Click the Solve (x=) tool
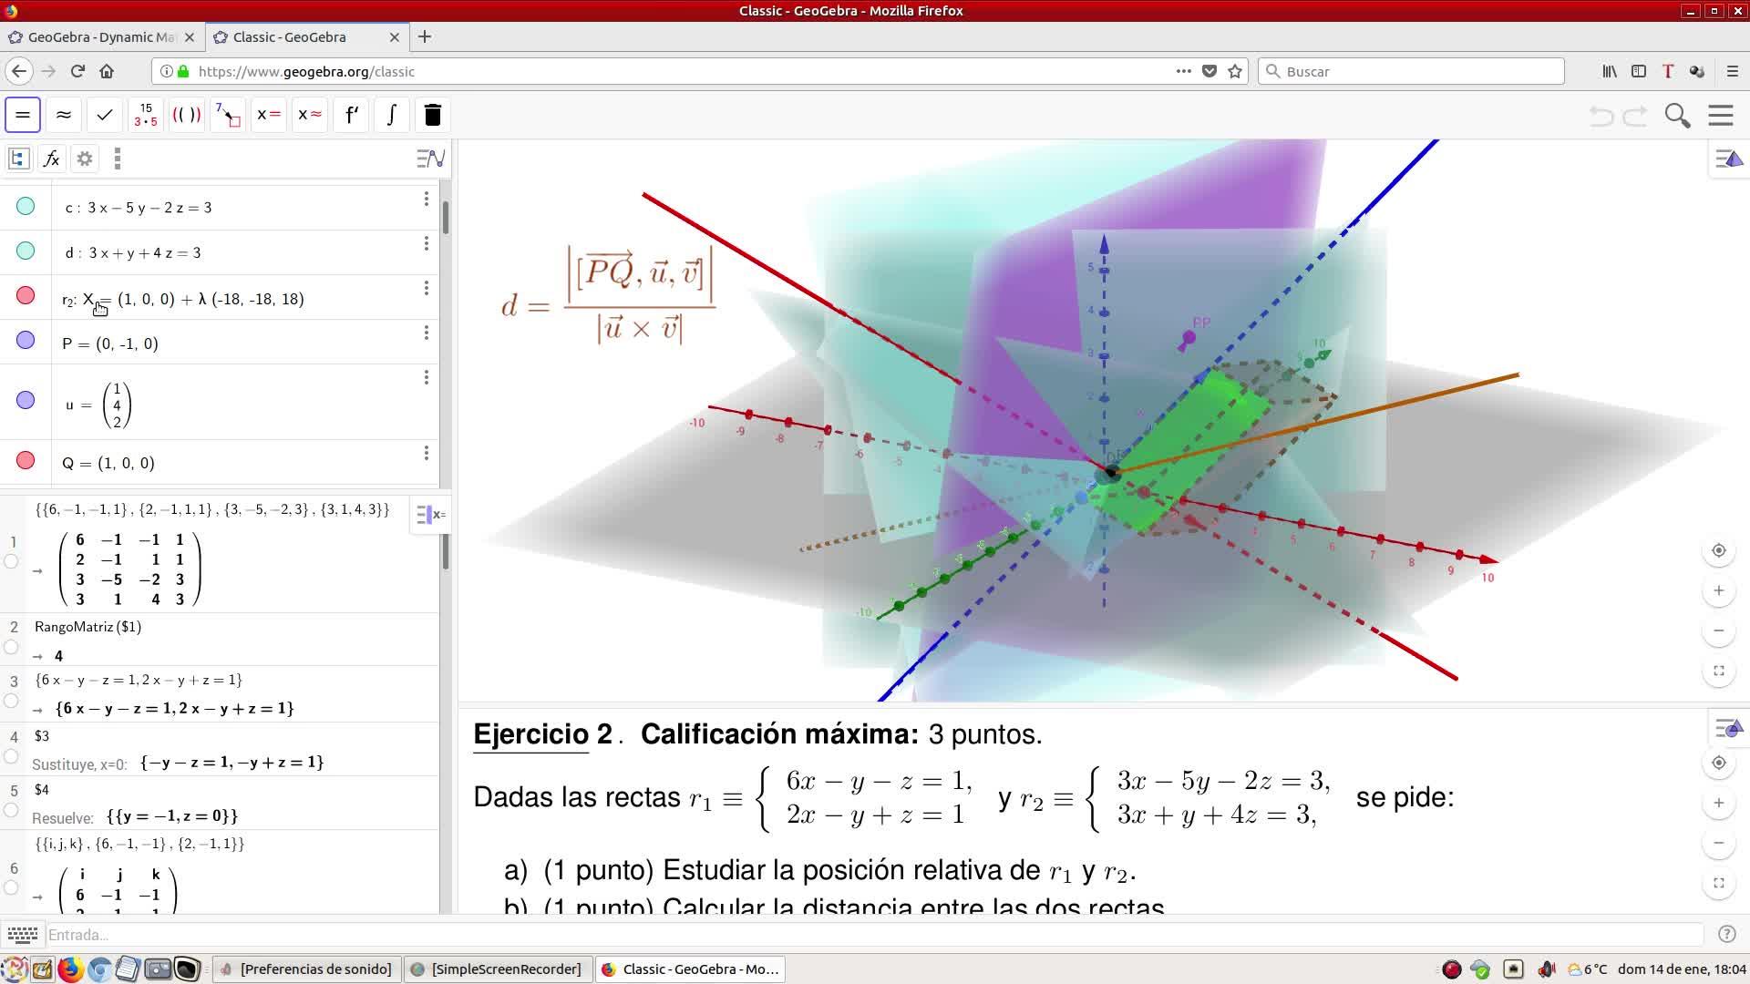This screenshot has width=1750, height=984. click(x=269, y=115)
